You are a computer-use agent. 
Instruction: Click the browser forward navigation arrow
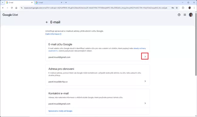click(x=7, y=8)
